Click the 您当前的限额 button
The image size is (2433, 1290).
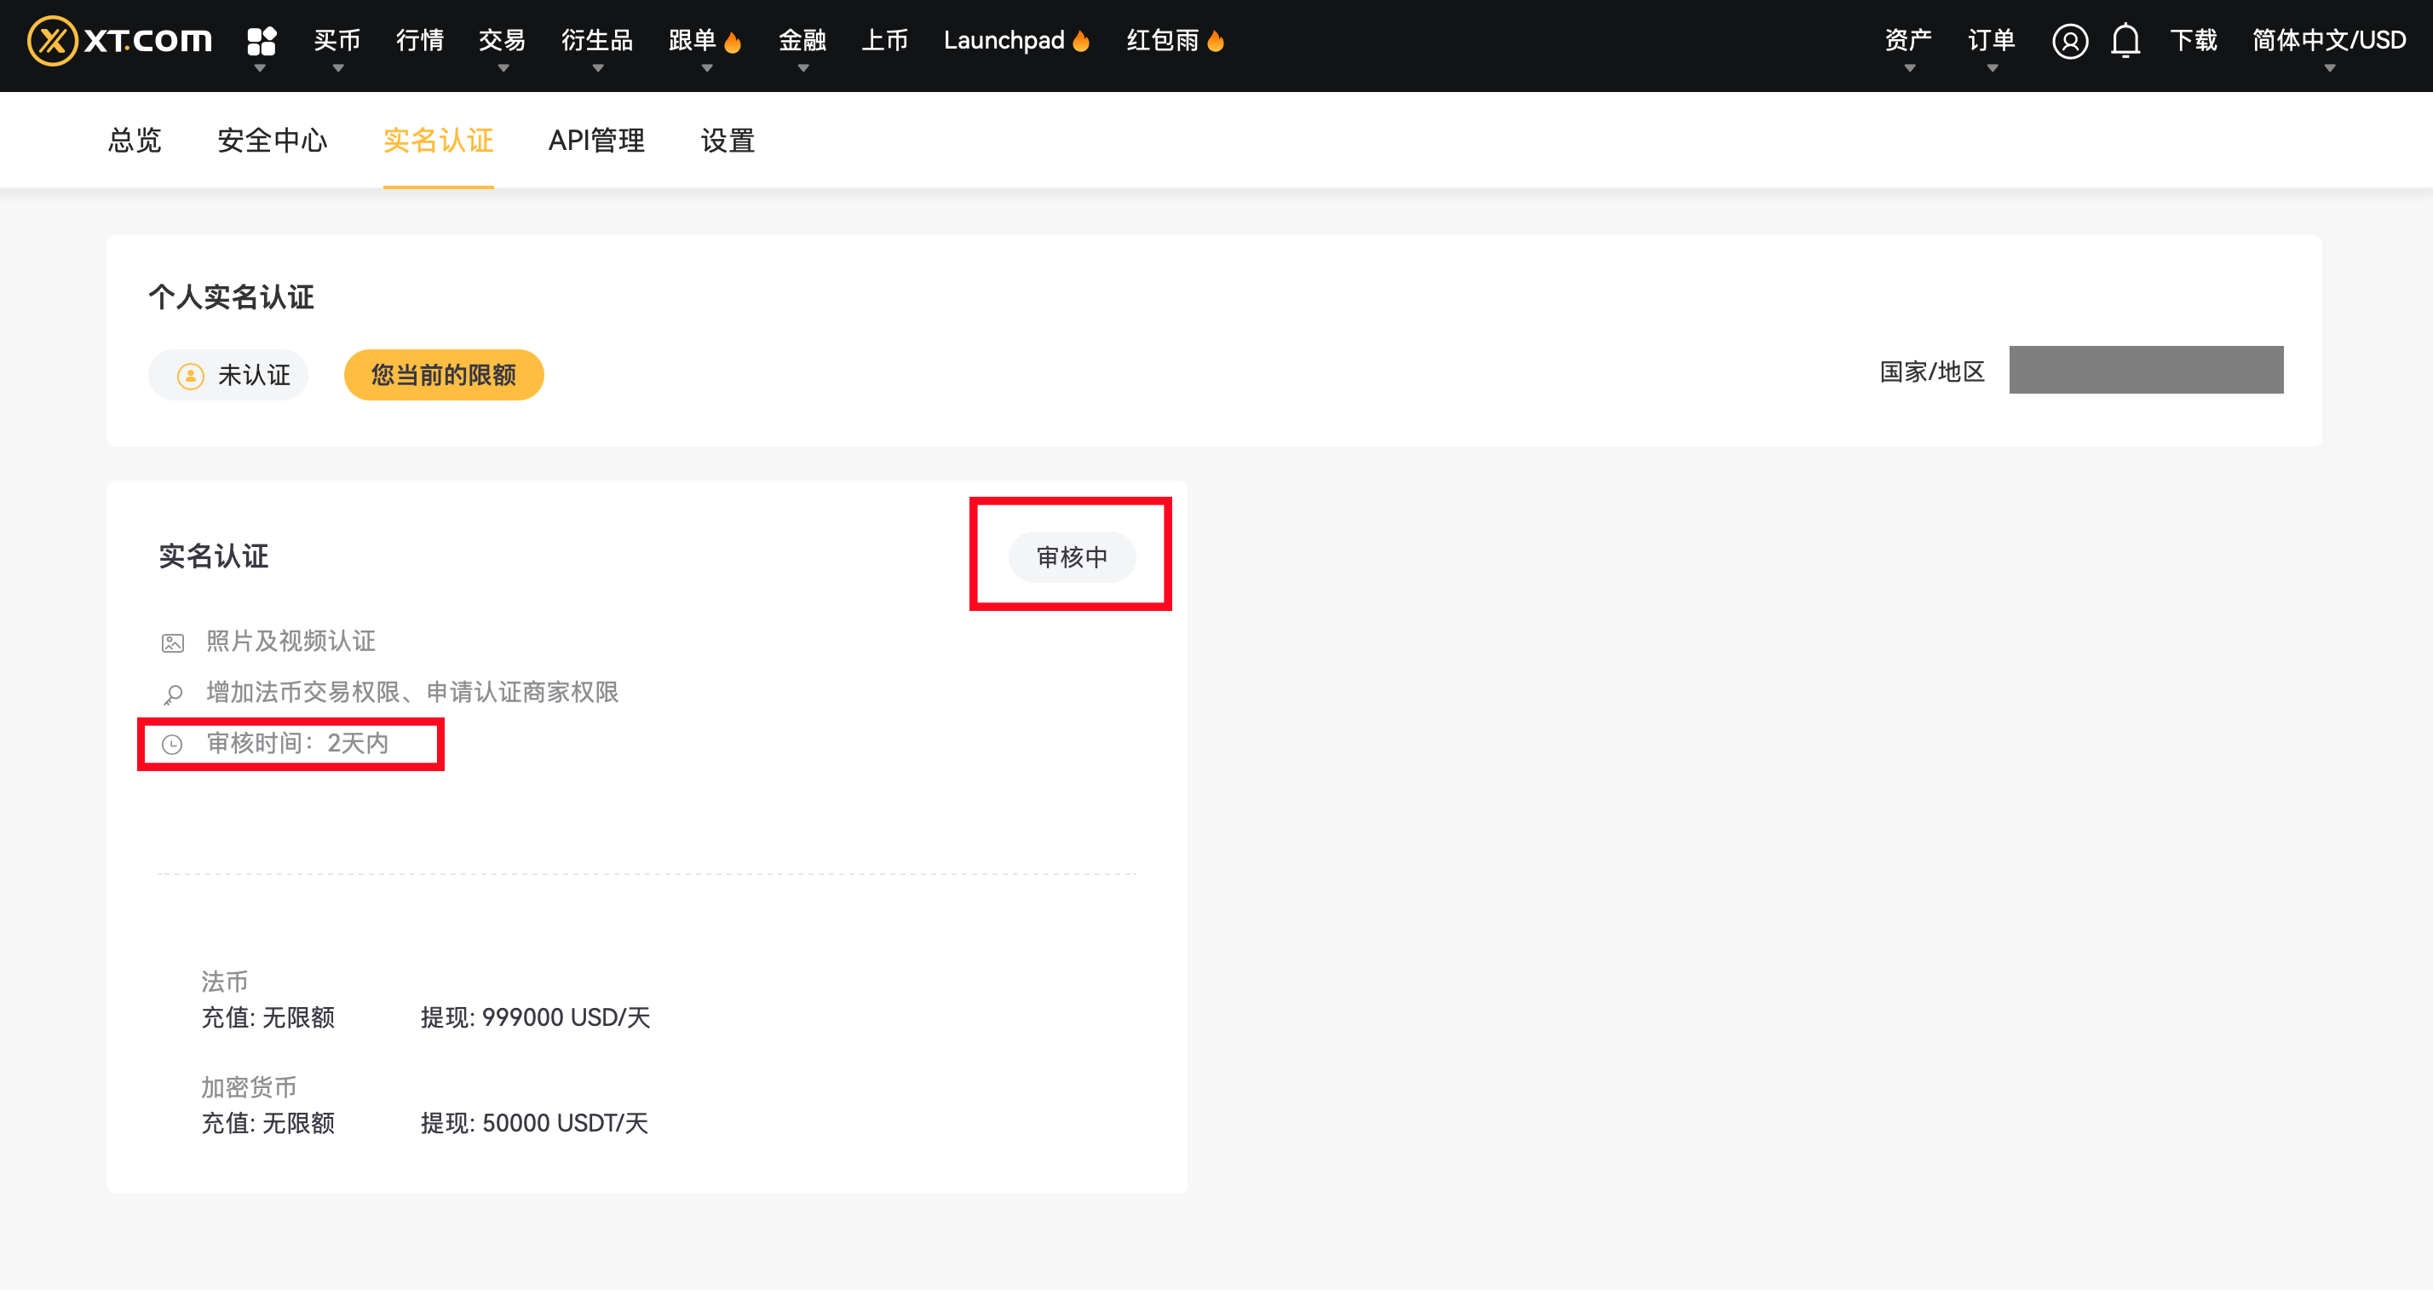[x=444, y=376]
